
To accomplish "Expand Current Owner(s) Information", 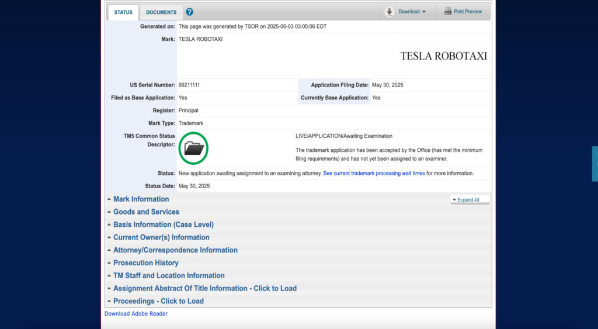I will tap(161, 237).
